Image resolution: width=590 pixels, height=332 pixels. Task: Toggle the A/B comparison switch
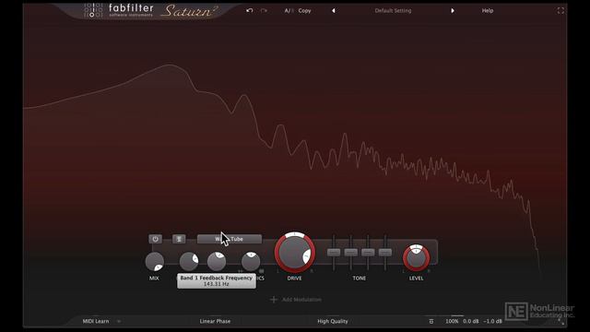pyautogui.click(x=289, y=10)
